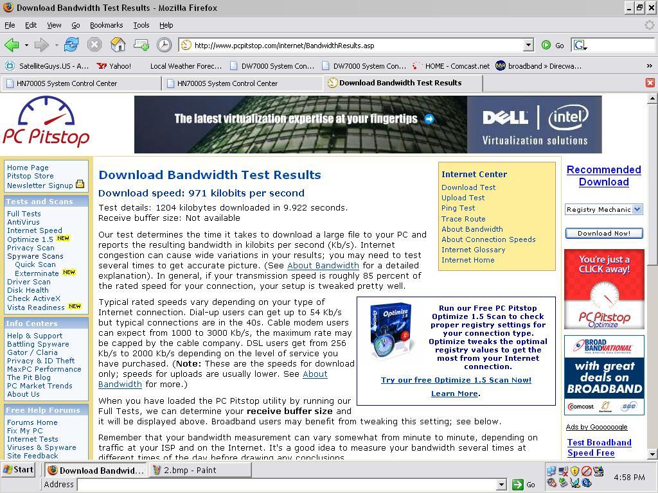
Task: Close the current tab with red X
Action: (x=650, y=83)
